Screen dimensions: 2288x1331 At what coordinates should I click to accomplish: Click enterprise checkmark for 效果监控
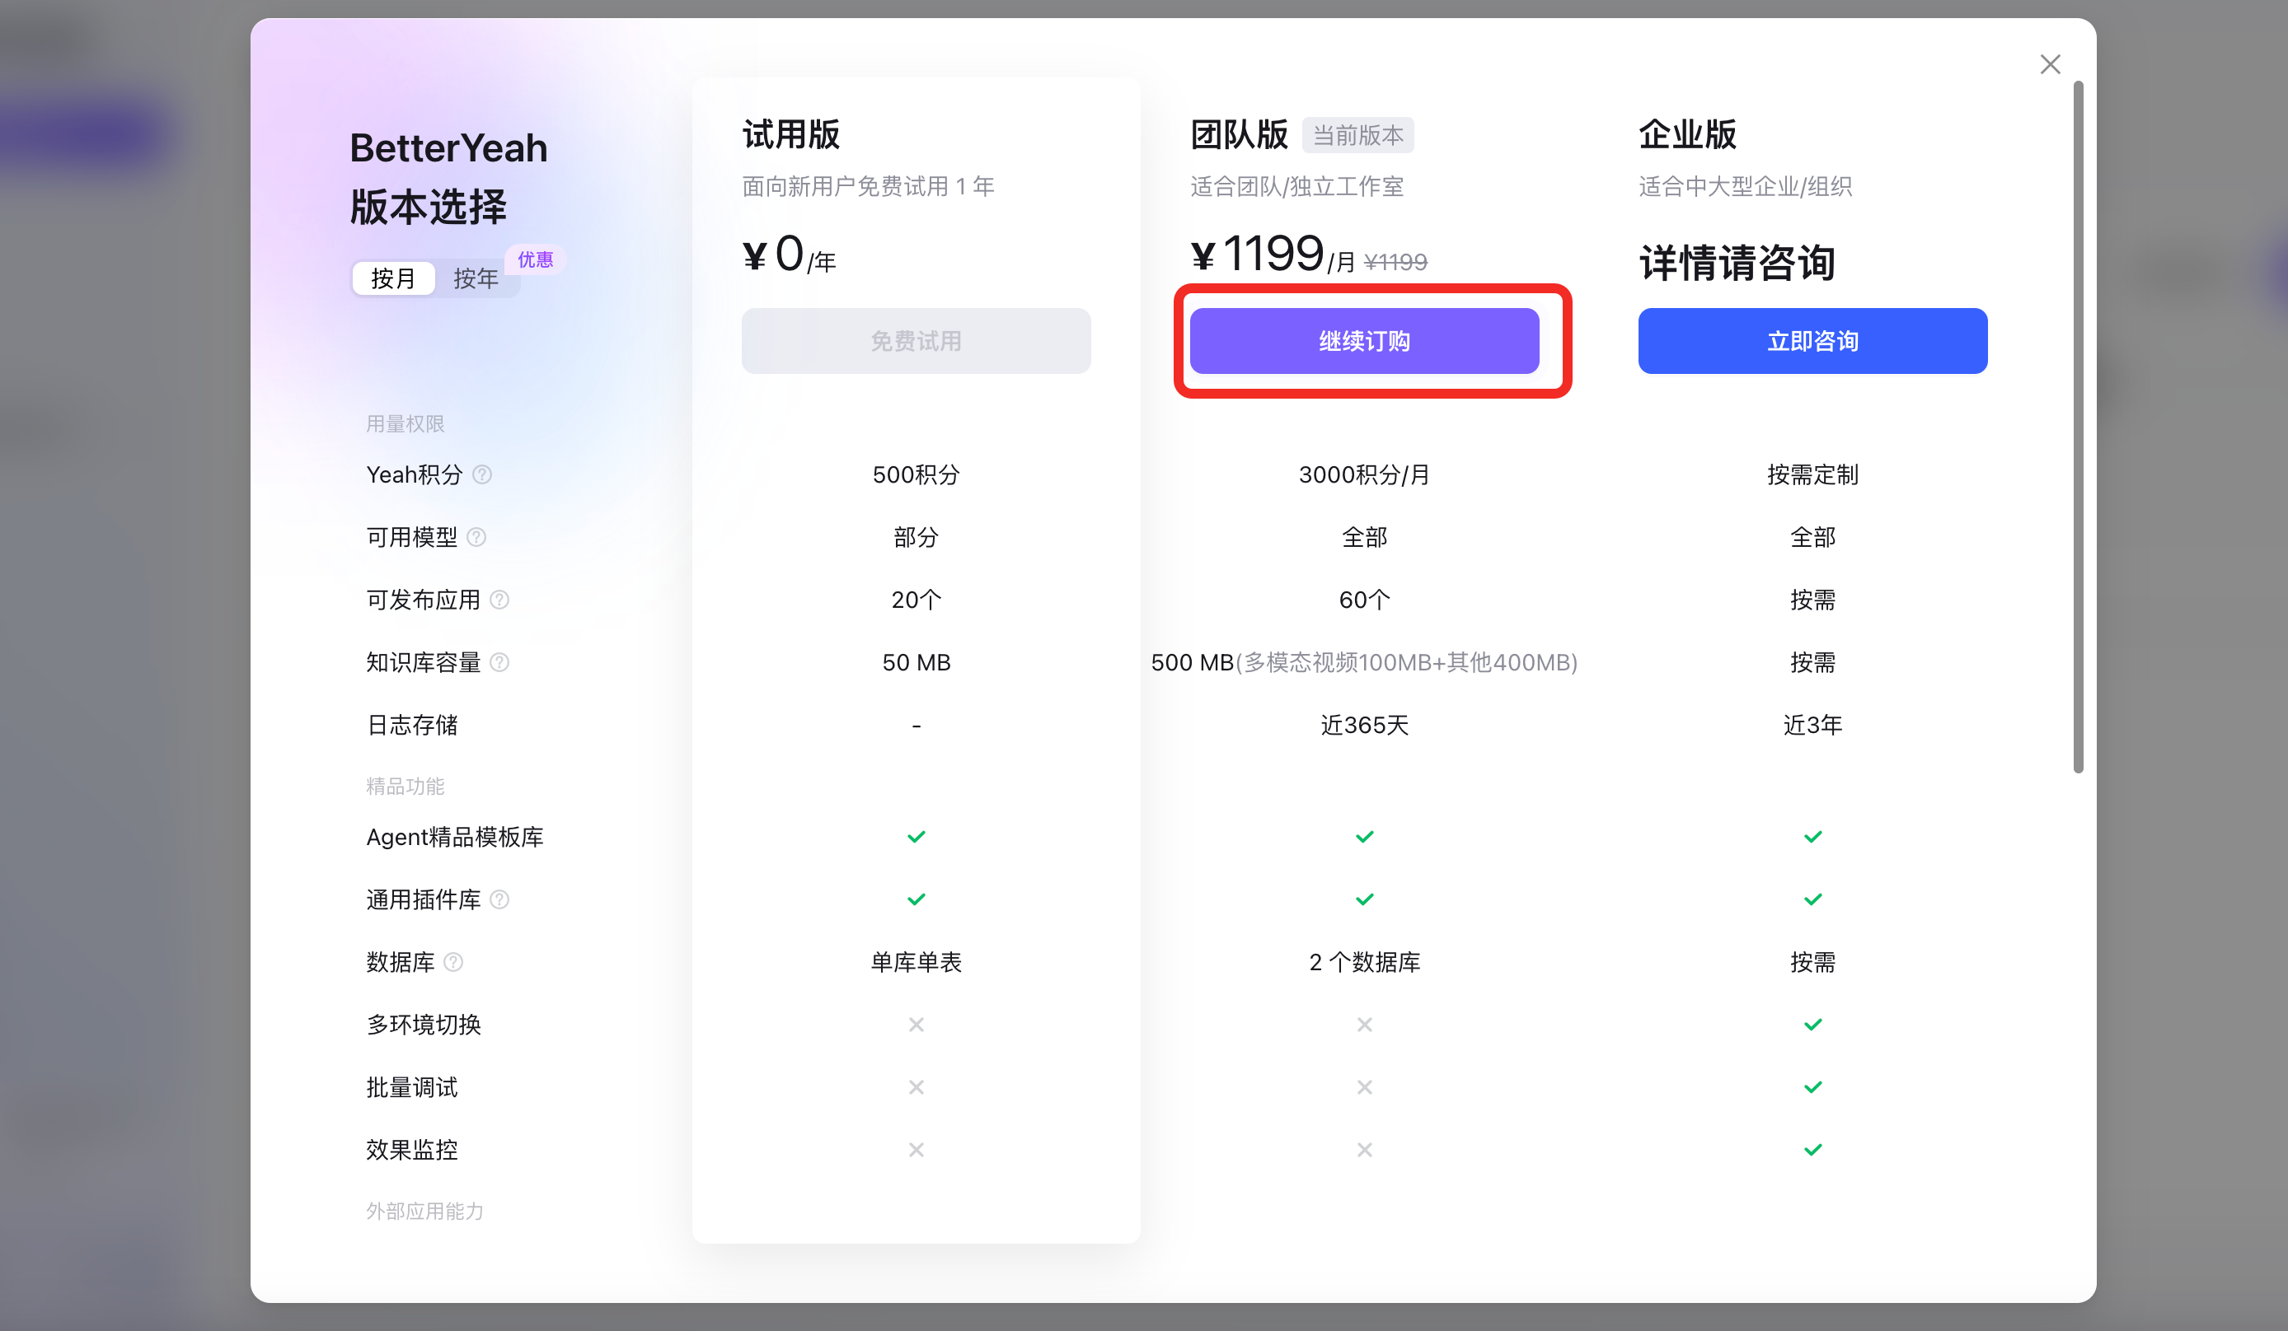(x=1812, y=1150)
